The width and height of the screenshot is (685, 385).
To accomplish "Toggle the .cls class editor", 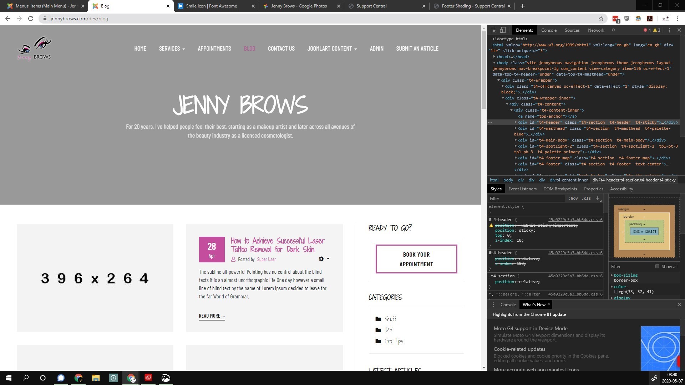I will [586, 198].
